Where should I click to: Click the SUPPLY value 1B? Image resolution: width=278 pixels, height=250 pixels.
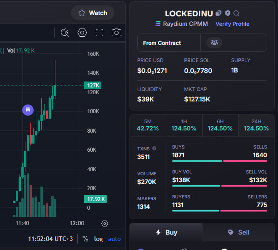click(x=234, y=70)
